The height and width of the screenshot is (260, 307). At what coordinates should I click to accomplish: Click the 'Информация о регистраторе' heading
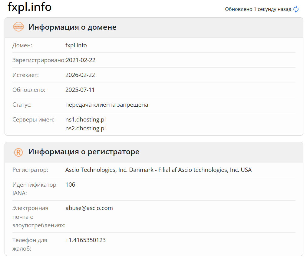click(x=84, y=152)
